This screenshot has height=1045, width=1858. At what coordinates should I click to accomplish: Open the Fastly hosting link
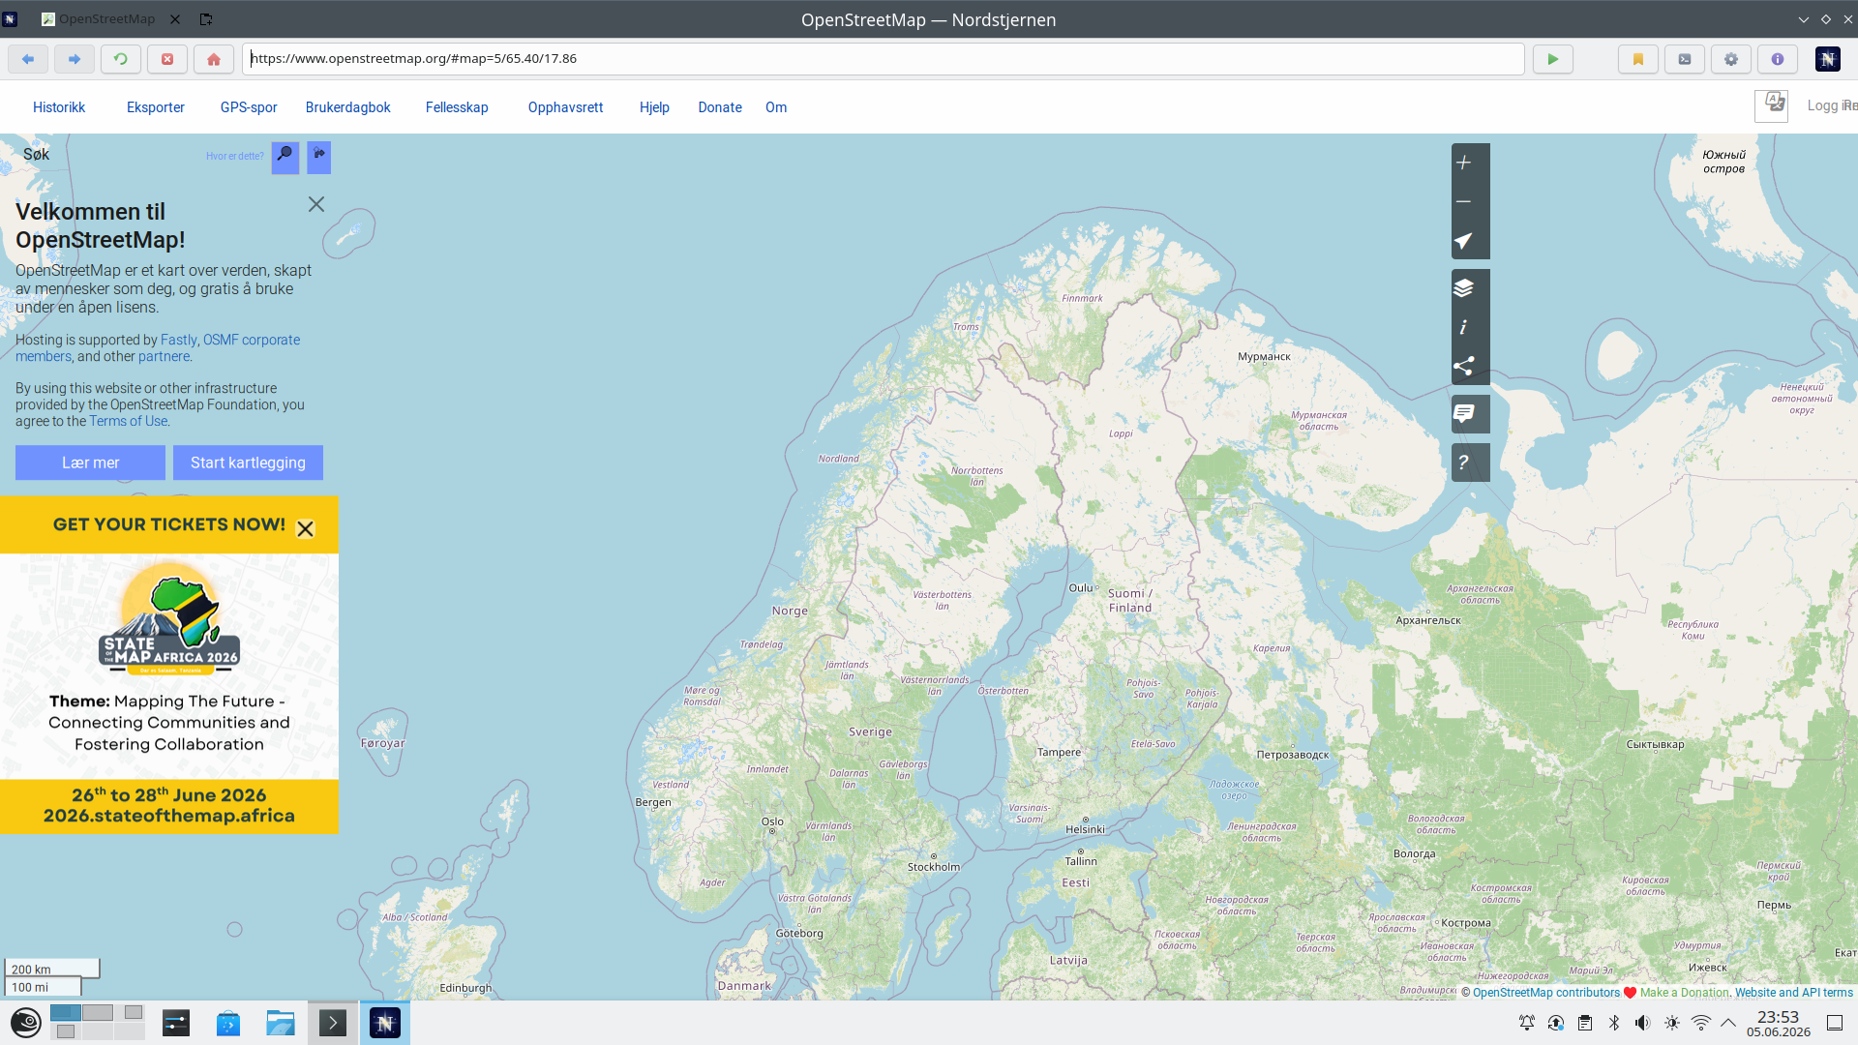pyautogui.click(x=178, y=340)
